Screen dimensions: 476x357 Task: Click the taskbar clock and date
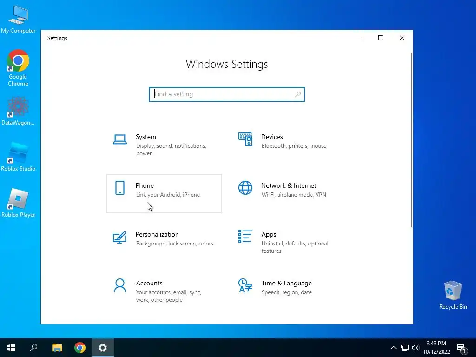(x=436, y=348)
